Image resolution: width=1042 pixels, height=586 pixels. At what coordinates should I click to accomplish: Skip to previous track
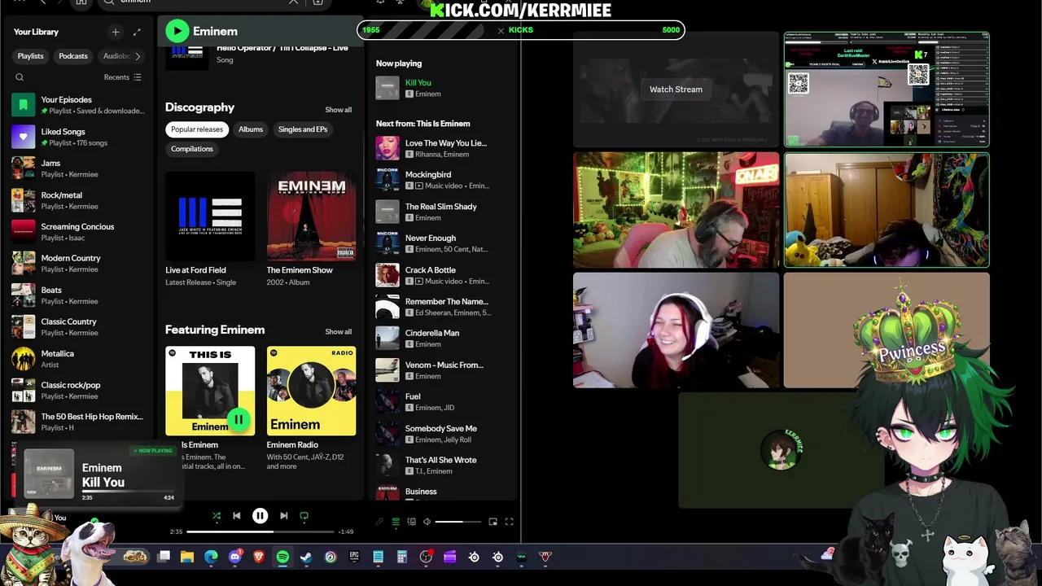(237, 516)
